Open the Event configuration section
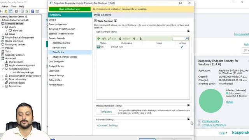Viewport: 249px width, 140px height. 58,24
